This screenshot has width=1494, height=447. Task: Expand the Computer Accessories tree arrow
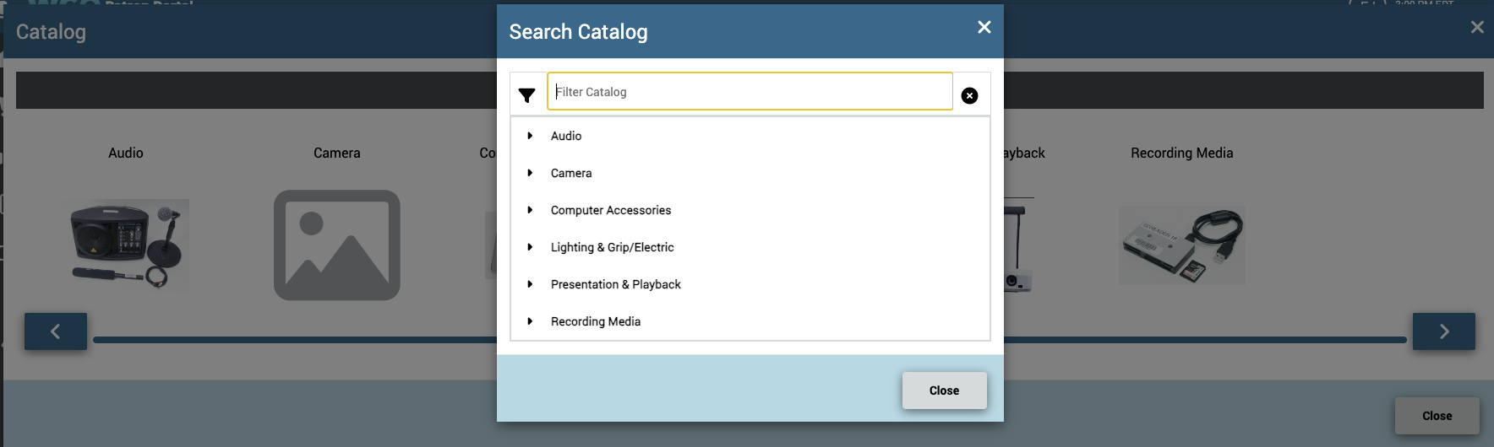[x=530, y=210]
